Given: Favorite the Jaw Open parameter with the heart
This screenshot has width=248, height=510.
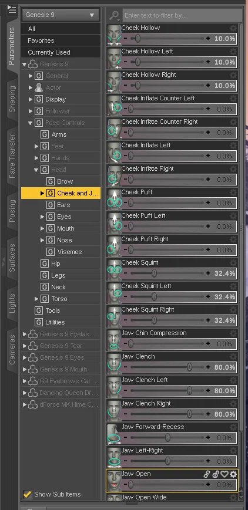Looking at the screenshot, I should click(224, 474).
